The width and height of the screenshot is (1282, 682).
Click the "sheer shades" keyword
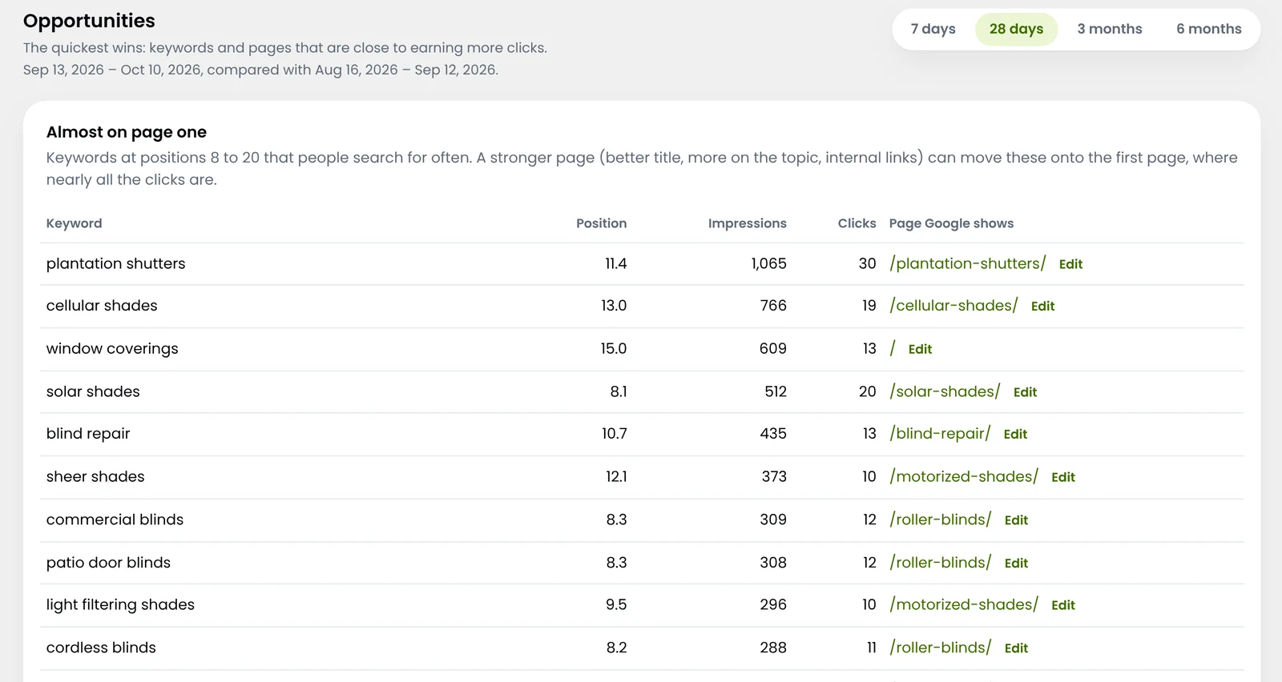click(95, 476)
